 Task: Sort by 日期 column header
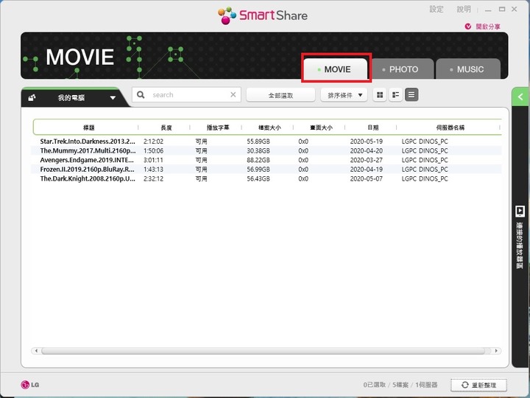point(372,128)
